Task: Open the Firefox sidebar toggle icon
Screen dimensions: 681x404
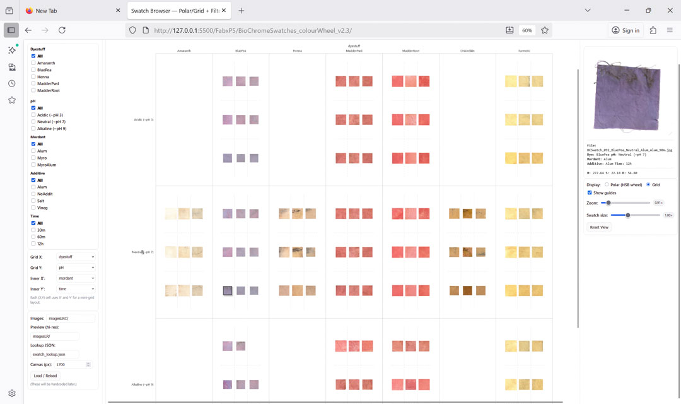Action: pyautogui.click(x=11, y=30)
